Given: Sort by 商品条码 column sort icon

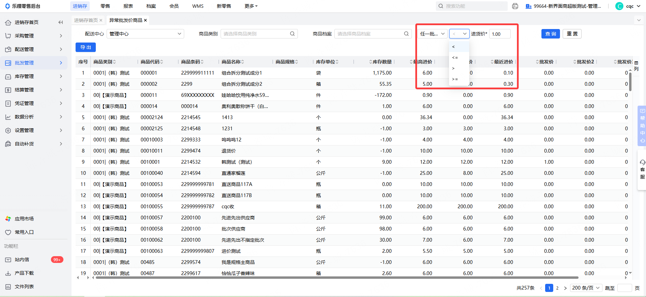Looking at the screenshot, I should 202,62.
